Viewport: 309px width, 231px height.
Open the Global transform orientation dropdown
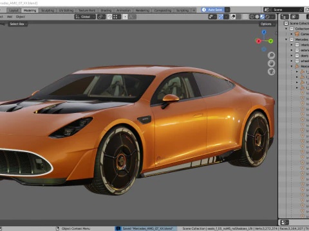click(x=85, y=17)
